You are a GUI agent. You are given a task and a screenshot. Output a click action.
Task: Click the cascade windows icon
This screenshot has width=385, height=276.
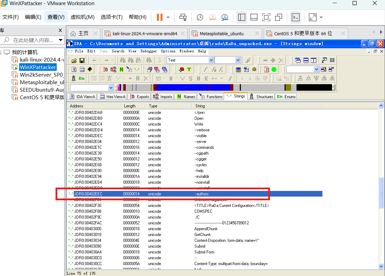(x=298, y=60)
